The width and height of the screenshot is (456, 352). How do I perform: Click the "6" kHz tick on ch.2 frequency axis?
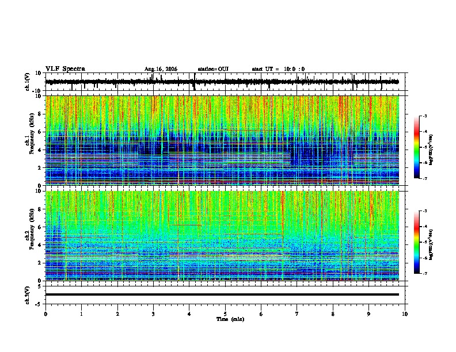point(40,227)
